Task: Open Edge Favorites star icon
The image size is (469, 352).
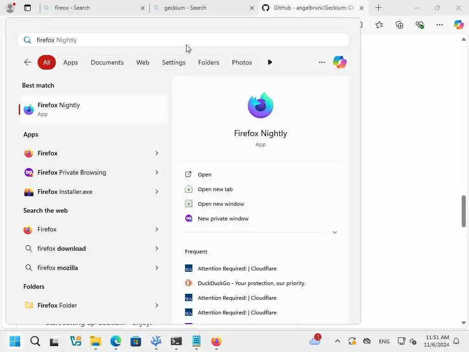Action: click(379, 25)
